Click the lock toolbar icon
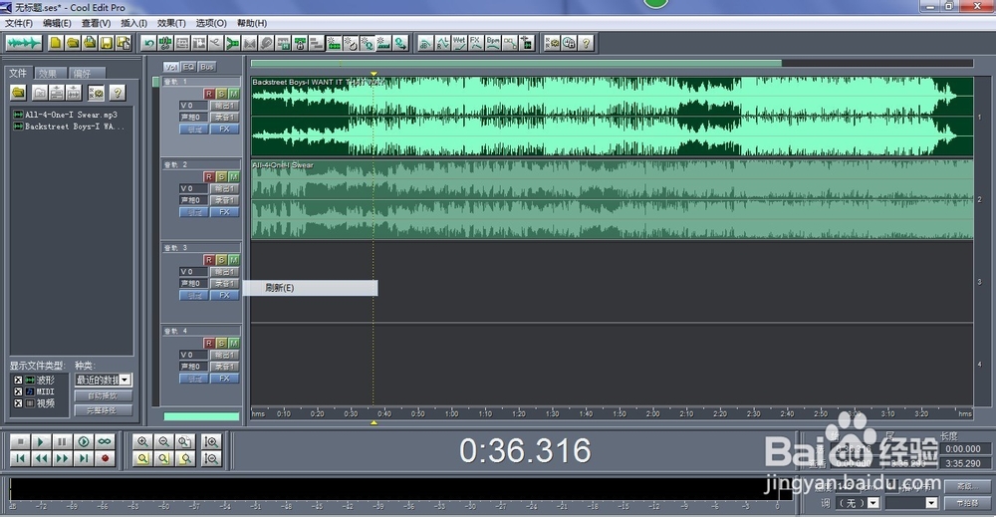Image resolution: width=996 pixels, height=517 pixels. pyautogui.click(x=299, y=43)
